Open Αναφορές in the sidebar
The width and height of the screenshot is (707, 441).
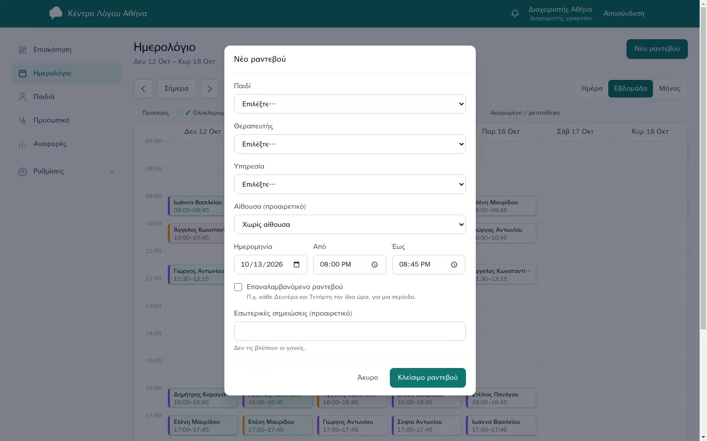pyautogui.click(x=67, y=144)
